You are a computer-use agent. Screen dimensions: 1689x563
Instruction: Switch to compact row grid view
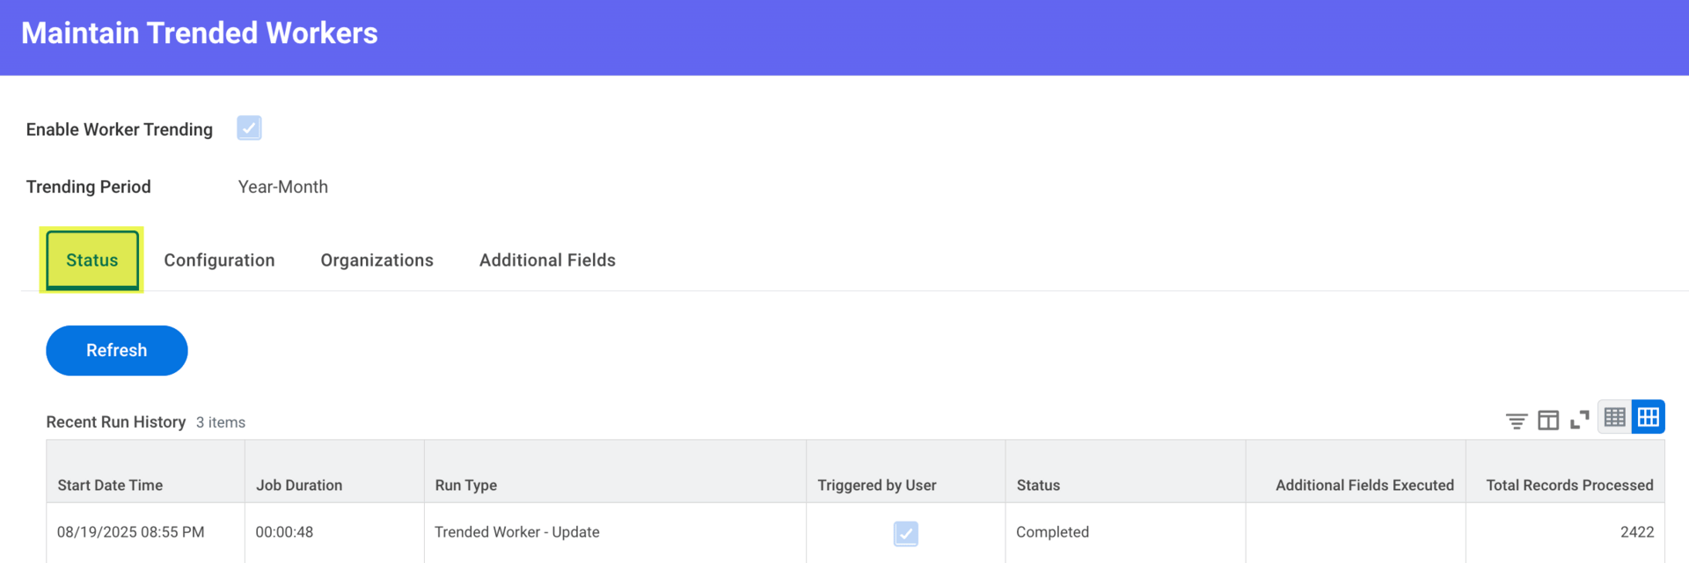pyautogui.click(x=1614, y=417)
